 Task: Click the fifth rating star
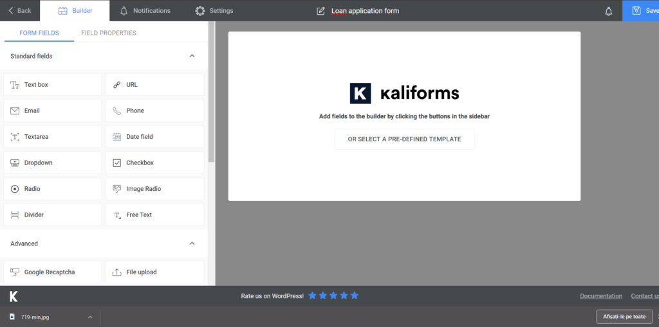click(355, 296)
